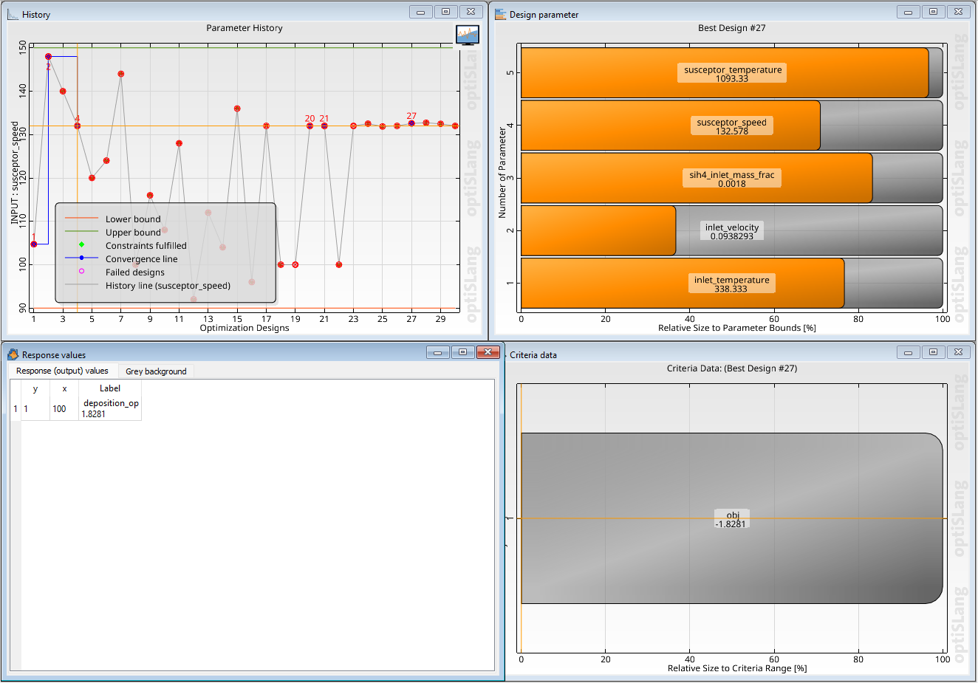The height and width of the screenshot is (683, 978).
Task: Switch to the Grey background tab
Action: click(x=156, y=371)
